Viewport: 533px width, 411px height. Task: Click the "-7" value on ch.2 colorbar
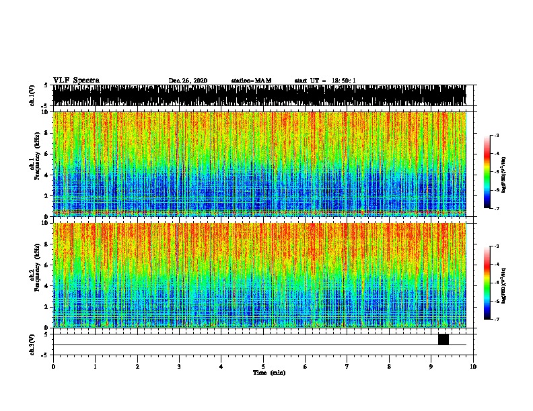tap(497, 319)
